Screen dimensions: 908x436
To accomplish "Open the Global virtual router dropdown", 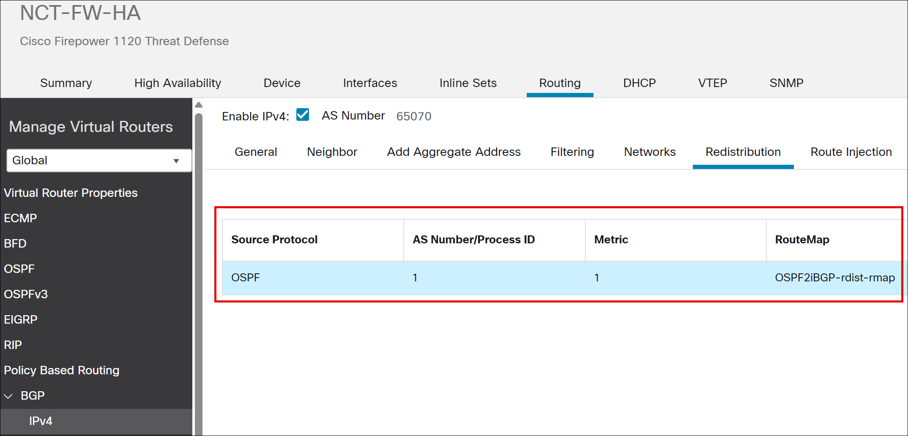I will 99,161.
